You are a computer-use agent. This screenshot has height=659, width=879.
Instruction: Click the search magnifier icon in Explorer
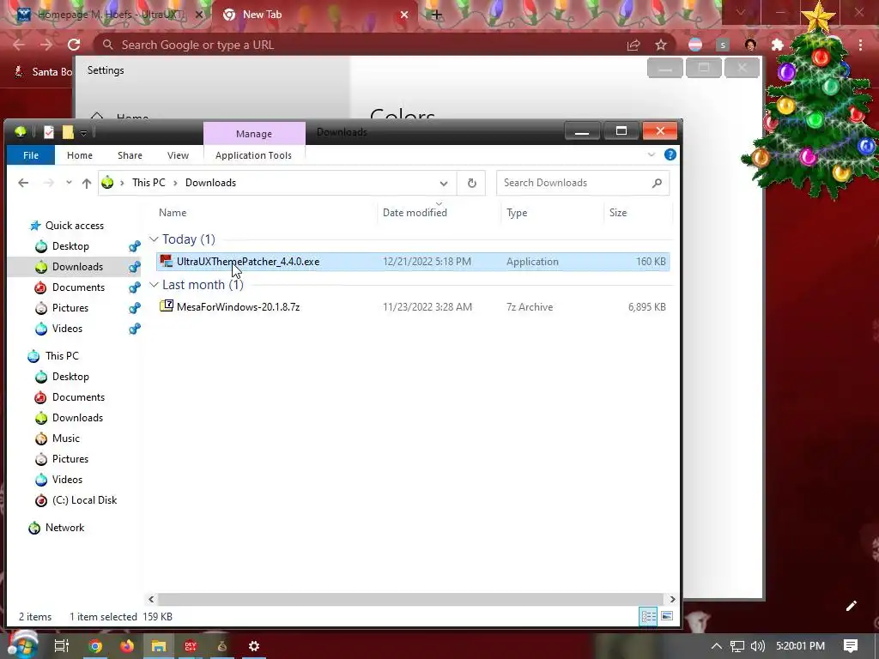(x=657, y=183)
